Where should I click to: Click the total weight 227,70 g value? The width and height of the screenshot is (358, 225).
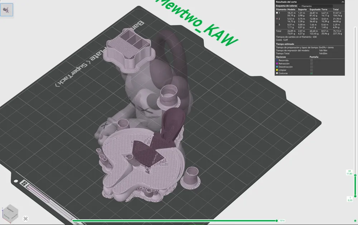338,34
